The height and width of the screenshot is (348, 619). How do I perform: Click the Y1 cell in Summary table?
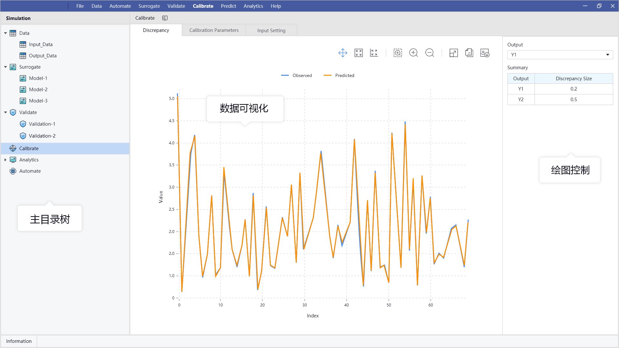click(x=521, y=89)
